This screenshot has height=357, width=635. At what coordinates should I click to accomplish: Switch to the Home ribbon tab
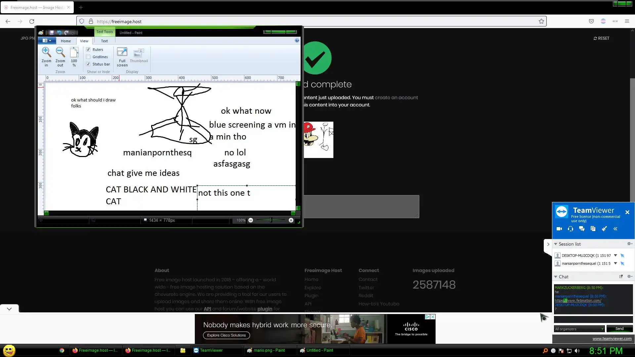pyautogui.click(x=65, y=41)
